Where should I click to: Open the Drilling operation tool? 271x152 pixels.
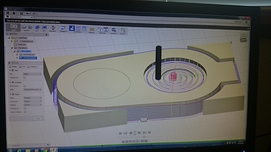point(53,27)
